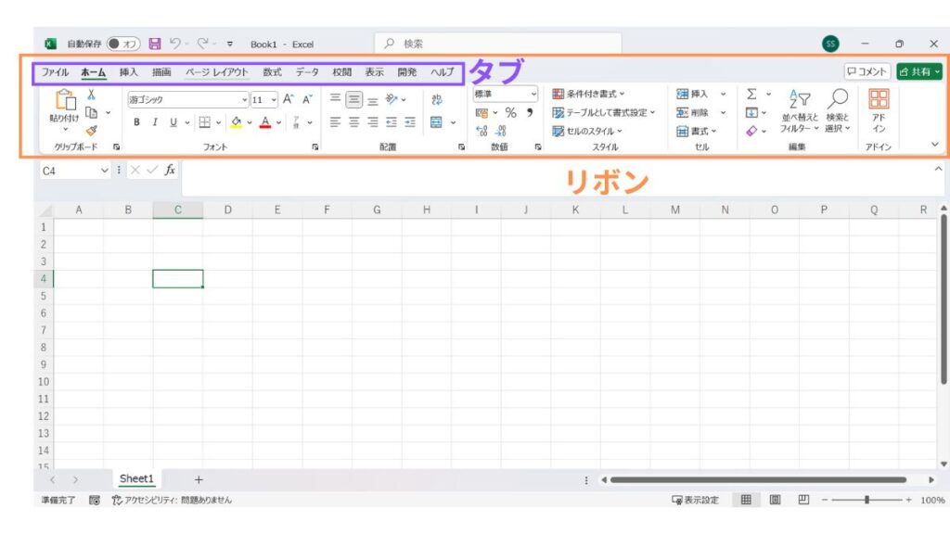Open Cell Styles (セルのスタイル) menu
The height and width of the screenshot is (534, 950).
(x=587, y=131)
